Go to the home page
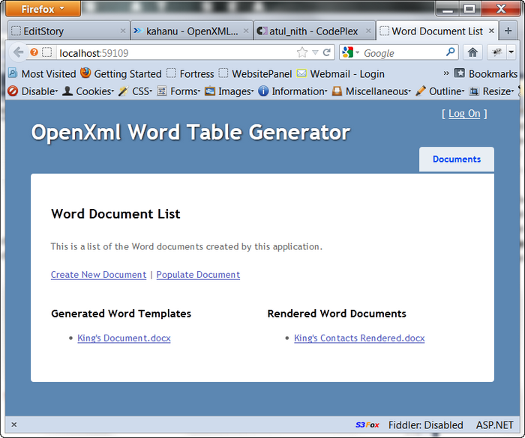The width and height of the screenshot is (525, 438). [472, 52]
